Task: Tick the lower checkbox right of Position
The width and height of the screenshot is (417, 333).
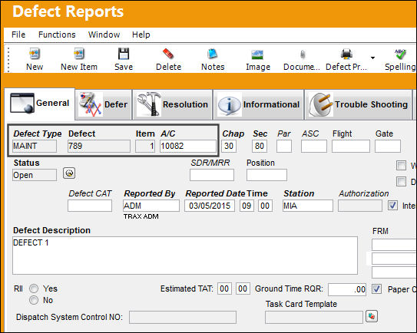Action: pos(401,182)
